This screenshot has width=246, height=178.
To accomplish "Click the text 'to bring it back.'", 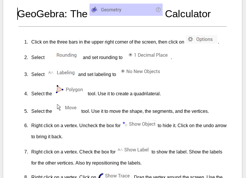I will [x=47, y=136].
